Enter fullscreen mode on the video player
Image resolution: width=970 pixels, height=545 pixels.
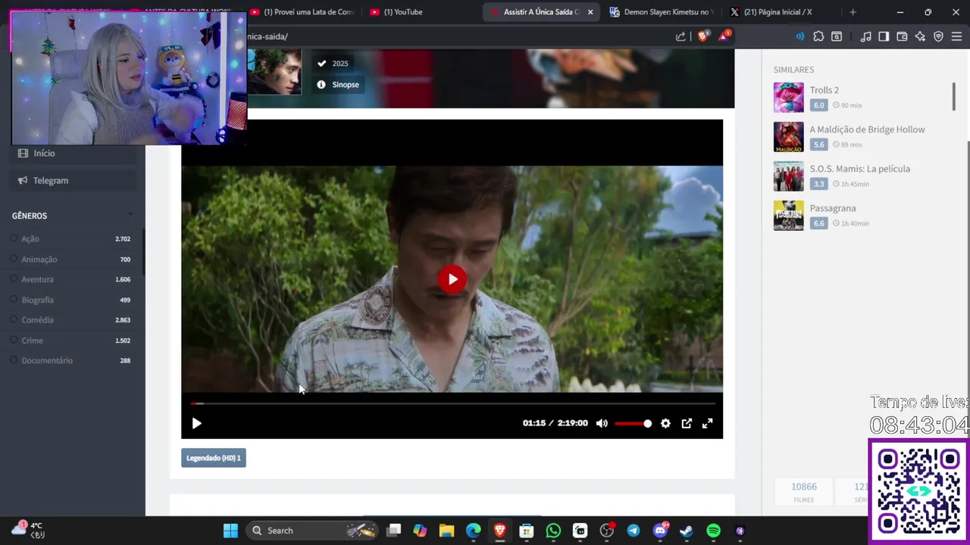tap(707, 423)
